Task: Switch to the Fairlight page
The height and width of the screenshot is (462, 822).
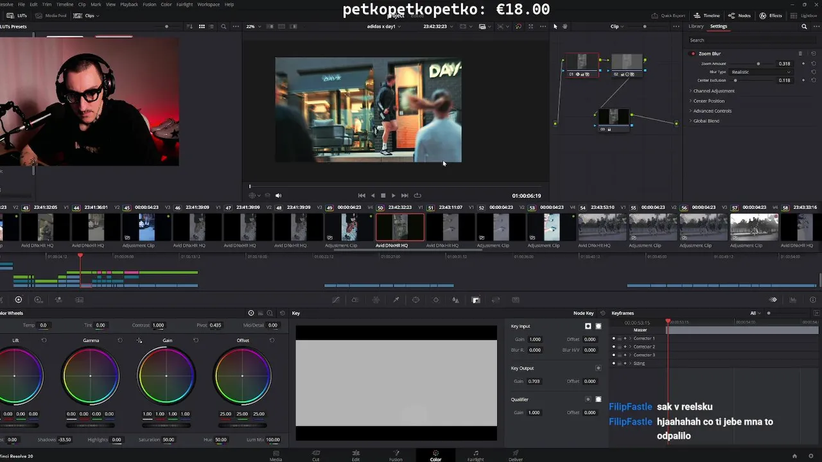Action: (x=475, y=456)
